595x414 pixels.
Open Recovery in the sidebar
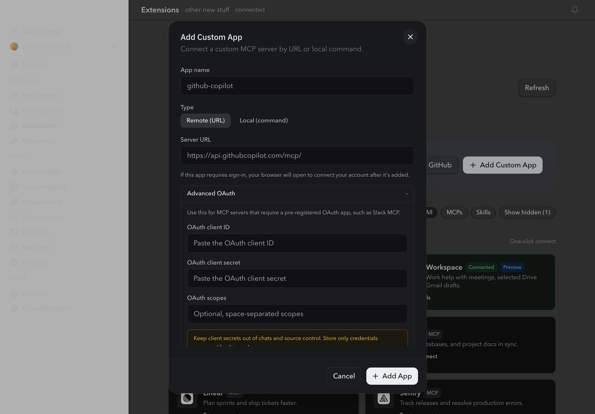tap(37, 247)
